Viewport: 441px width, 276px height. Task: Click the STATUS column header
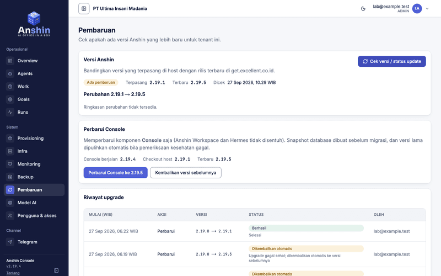256,215
